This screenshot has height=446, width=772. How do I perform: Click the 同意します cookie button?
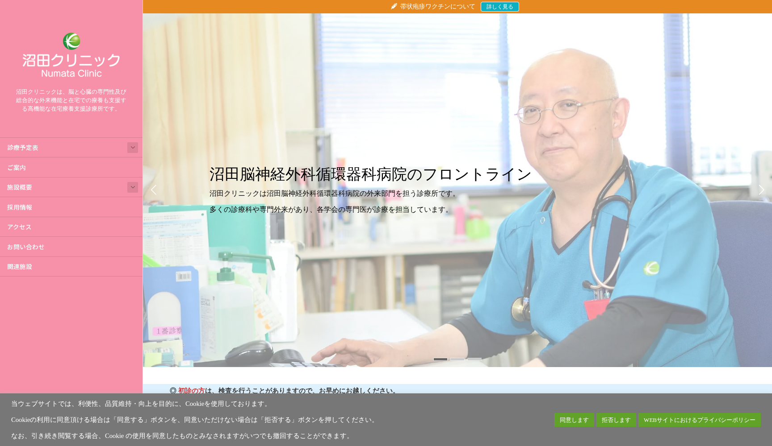[x=574, y=420]
